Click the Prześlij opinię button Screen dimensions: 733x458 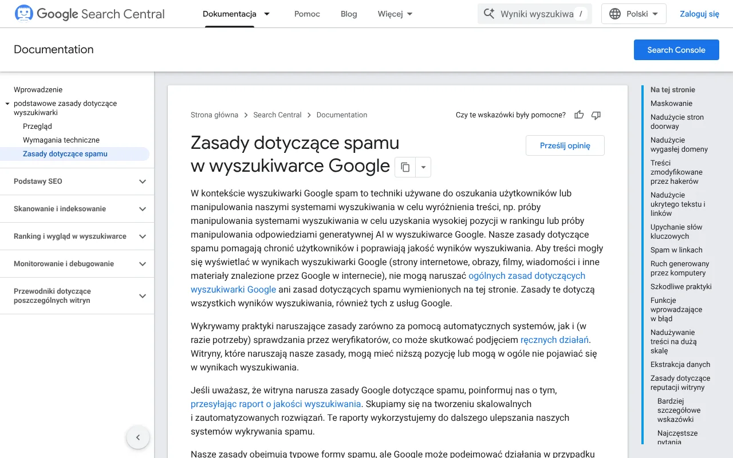pyautogui.click(x=565, y=145)
